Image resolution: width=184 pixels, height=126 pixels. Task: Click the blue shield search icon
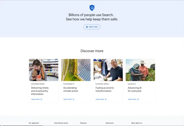92,8
